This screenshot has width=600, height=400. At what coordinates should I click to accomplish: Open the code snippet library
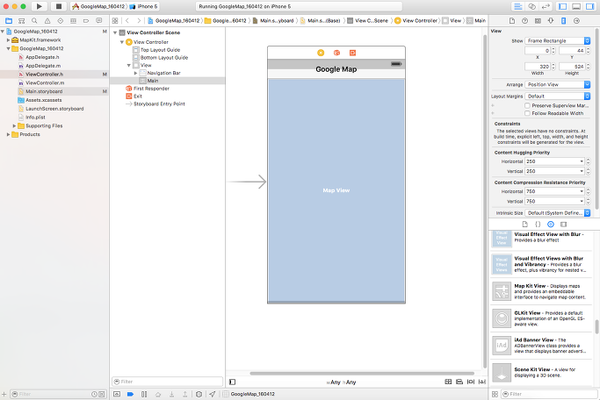(538, 225)
